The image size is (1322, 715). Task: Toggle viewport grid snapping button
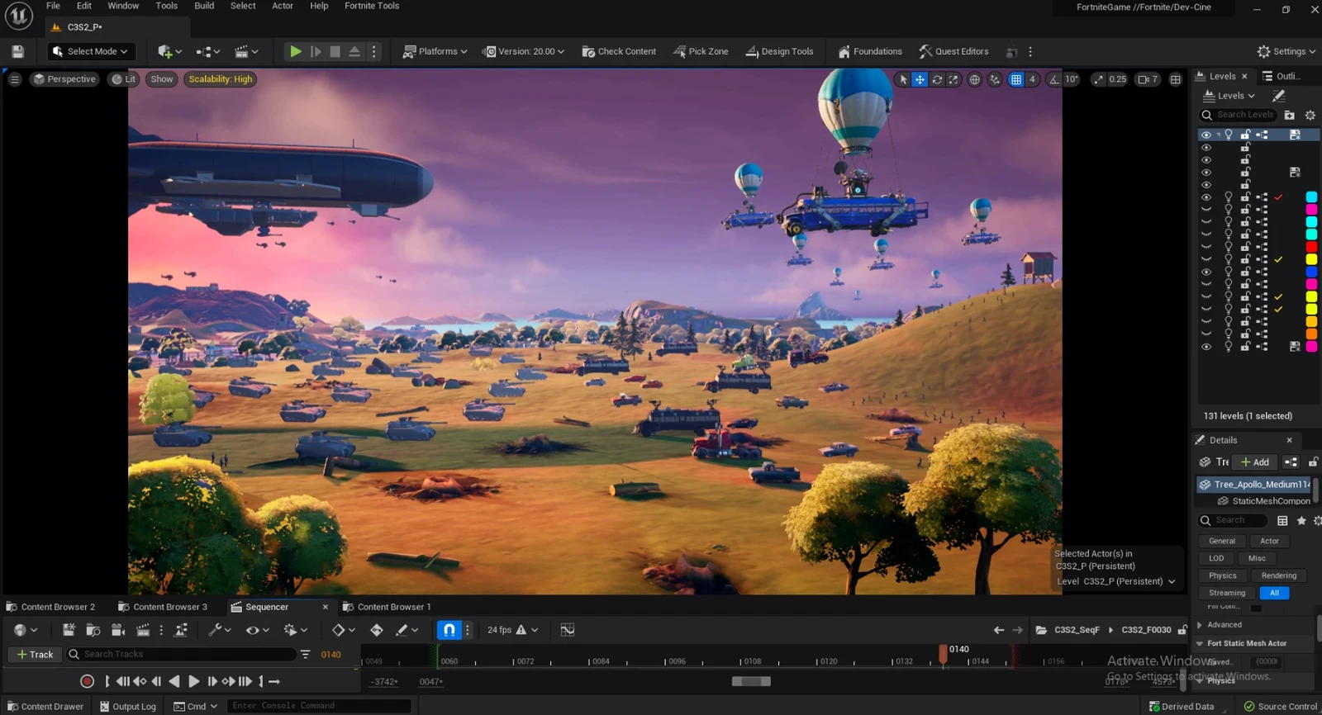(1016, 79)
